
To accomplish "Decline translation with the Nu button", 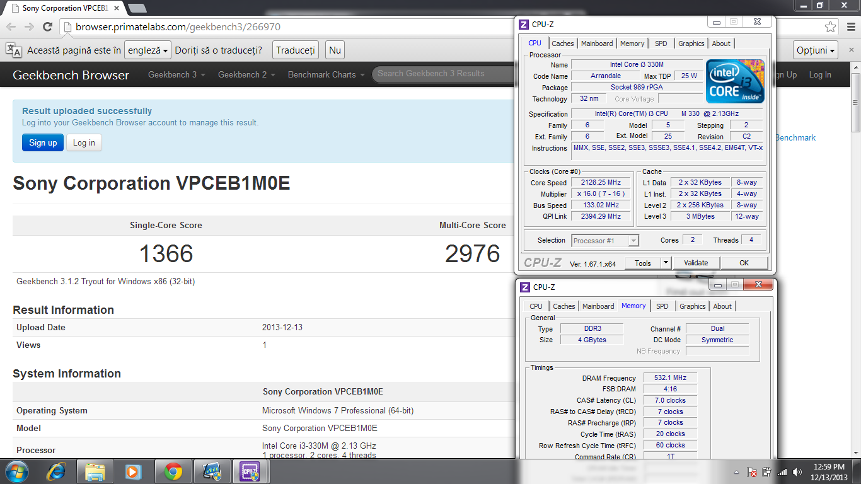I will [x=335, y=50].
